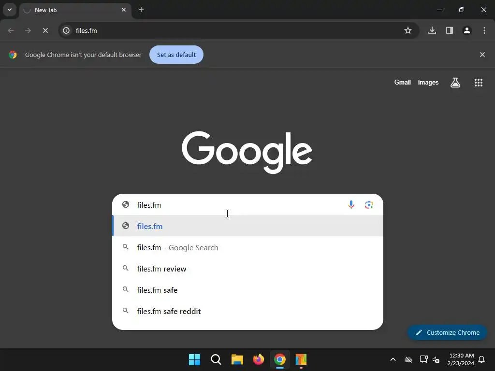Minimize the Chrome window

[439, 10]
